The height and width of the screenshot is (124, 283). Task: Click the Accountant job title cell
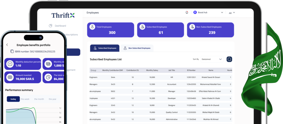tap(172, 84)
